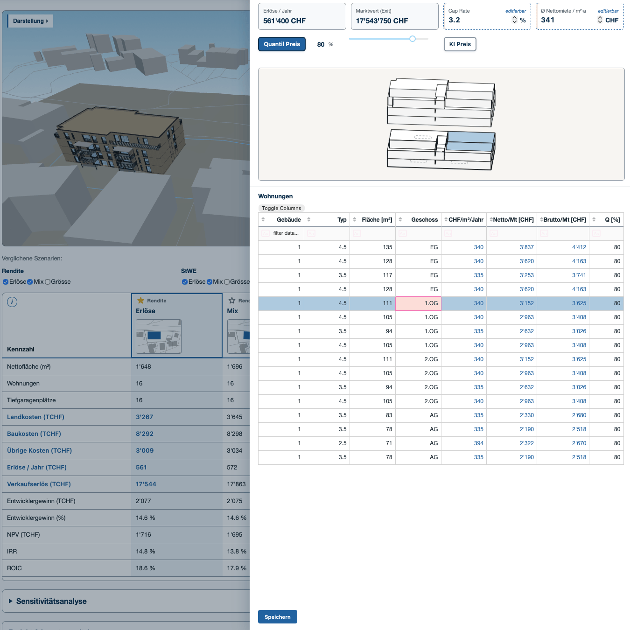The height and width of the screenshot is (630, 630).
Task: Sort the table by Gebäude column icon
Action: [x=263, y=219]
